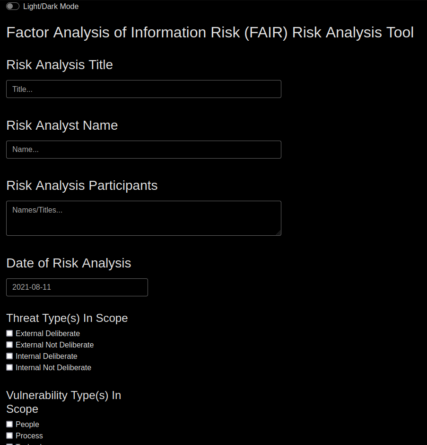Tick the Internal Deliberate checkbox
This screenshot has height=445, width=427.
9,356
